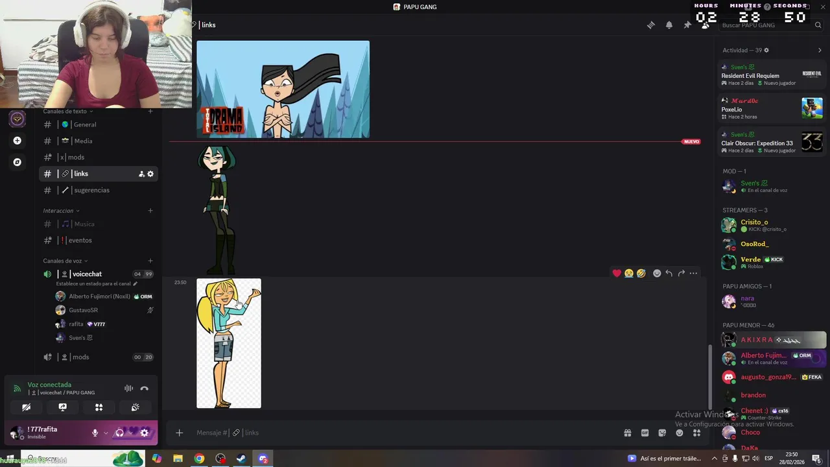Open the Threads icon in channel header
The image size is (830, 467).
tap(651, 25)
